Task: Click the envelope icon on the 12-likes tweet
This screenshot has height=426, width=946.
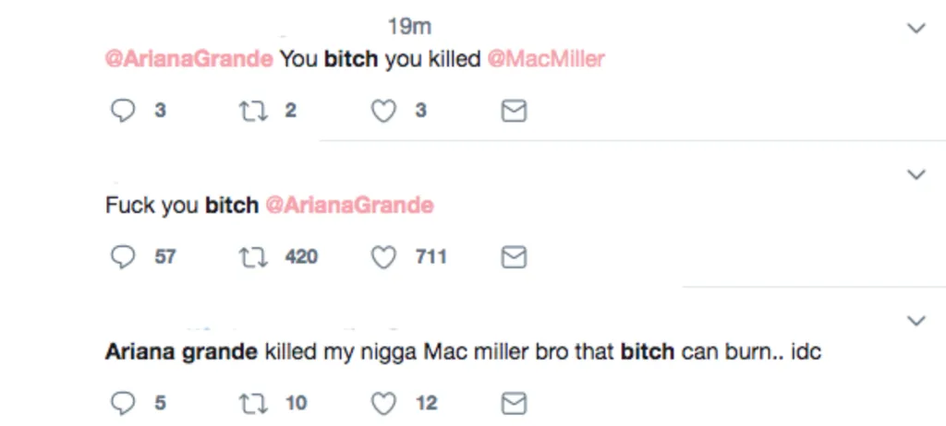Action: tap(514, 403)
